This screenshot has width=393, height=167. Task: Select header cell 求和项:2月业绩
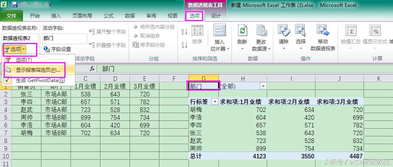click(291, 102)
